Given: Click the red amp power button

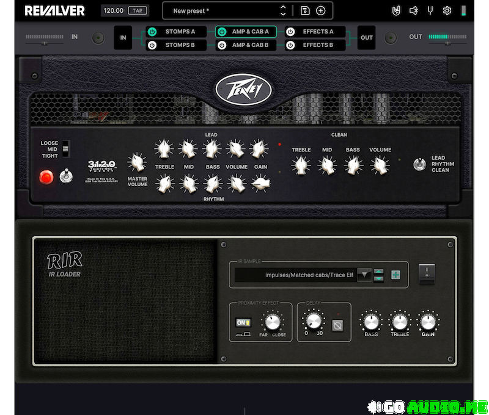Looking at the screenshot, I should tap(46, 178).
